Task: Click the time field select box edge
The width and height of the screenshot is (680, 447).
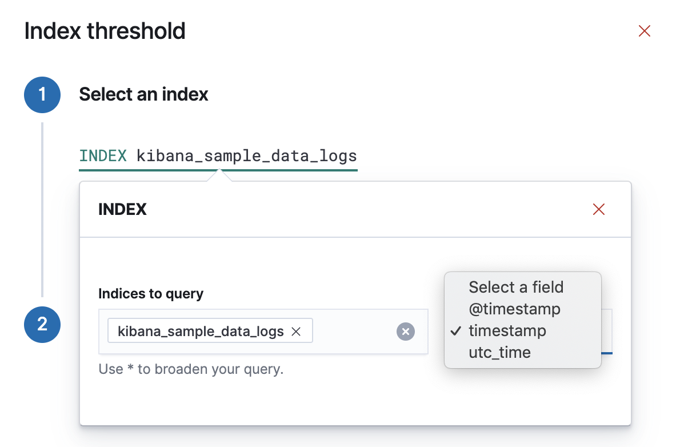Action: pyautogui.click(x=607, y=332)
